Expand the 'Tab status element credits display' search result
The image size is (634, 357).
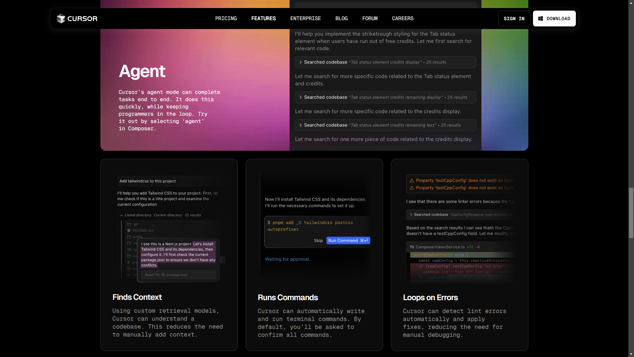point(300,62)
